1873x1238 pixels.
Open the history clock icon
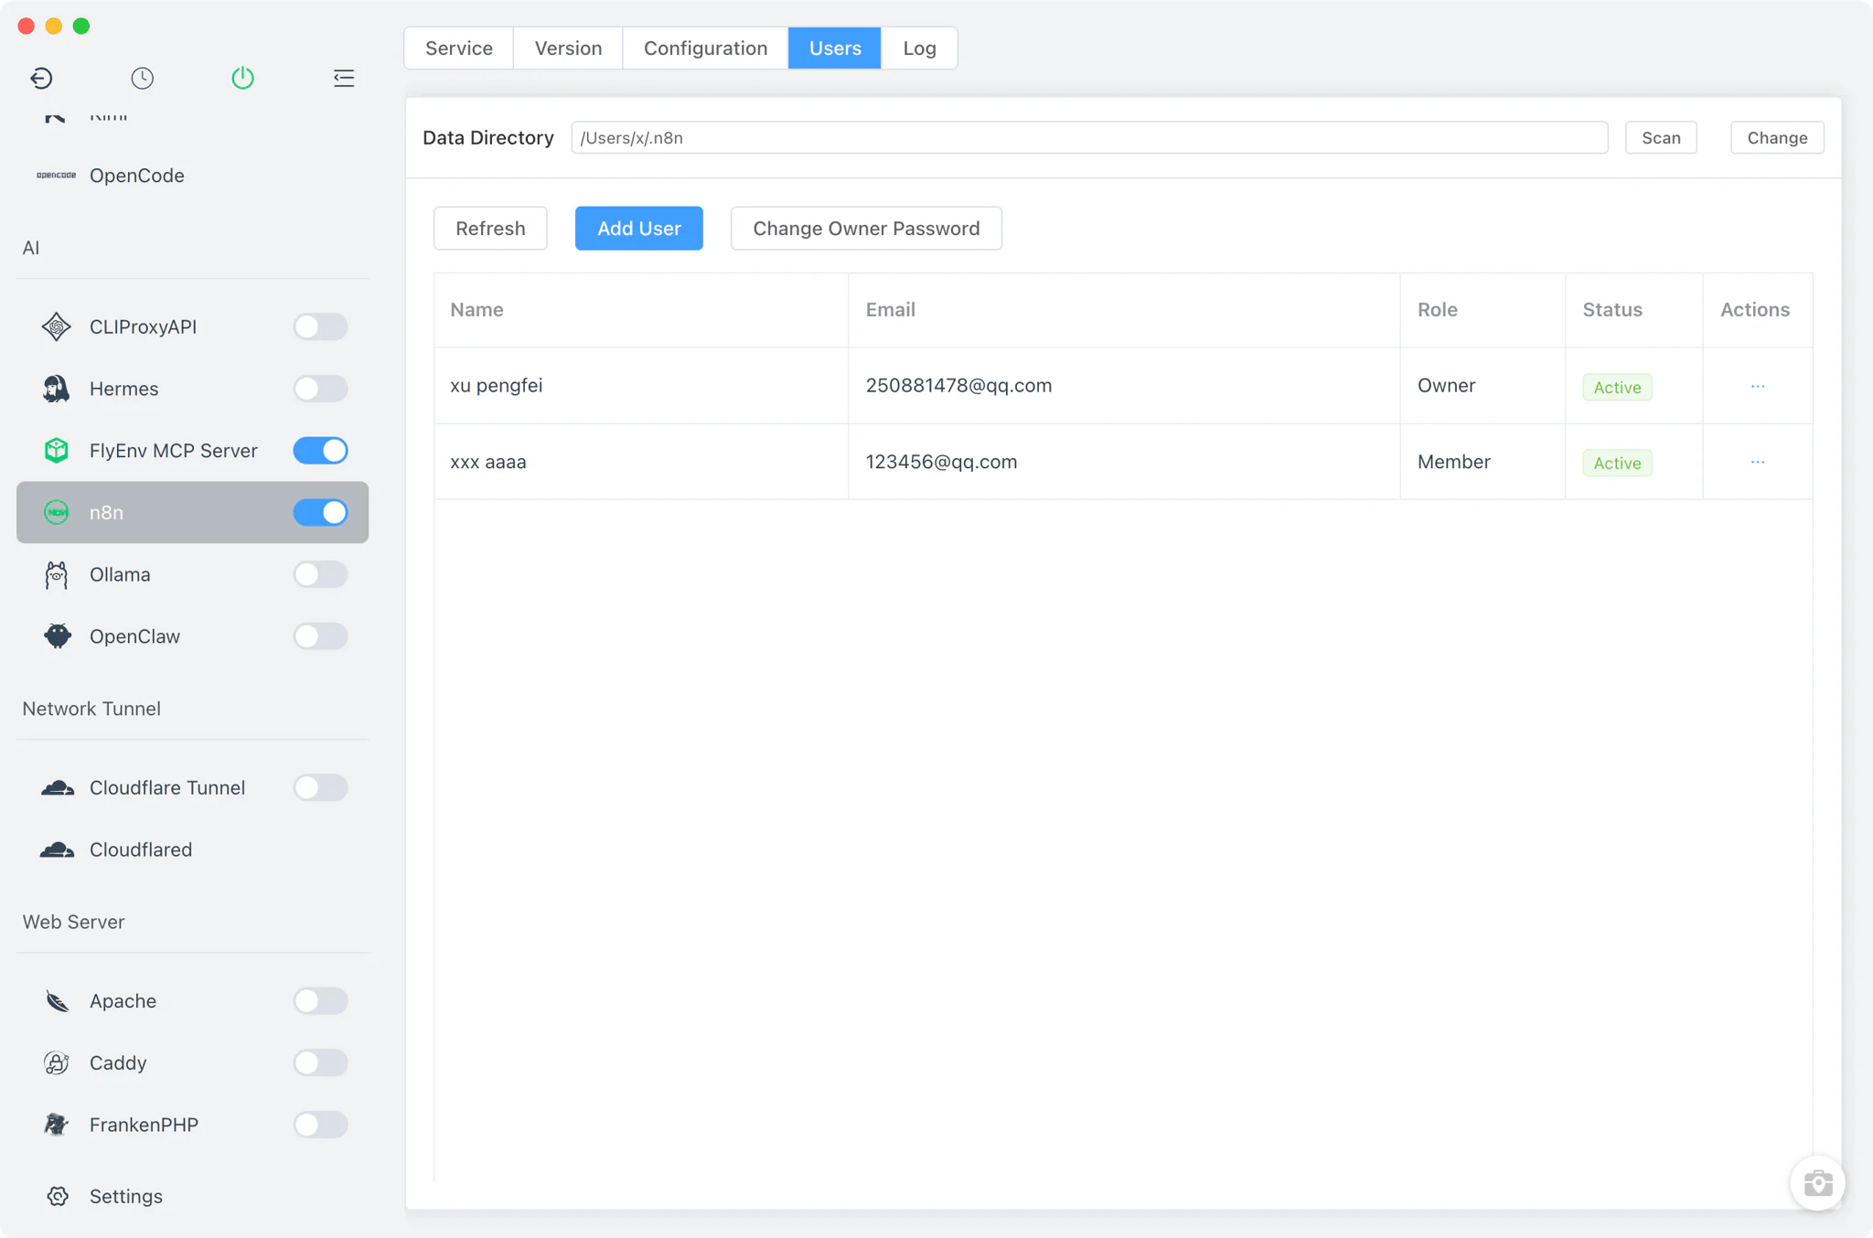pos(142,78)
